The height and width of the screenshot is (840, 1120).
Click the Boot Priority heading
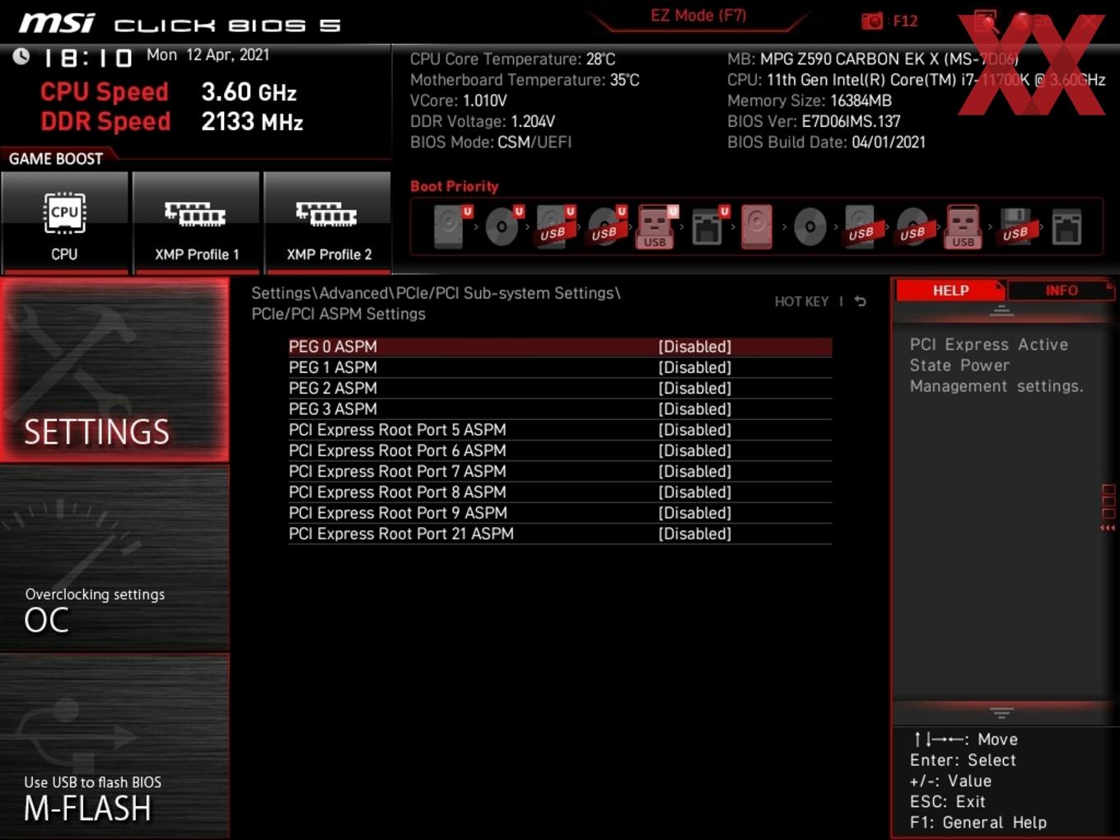[x=455, y=186]
